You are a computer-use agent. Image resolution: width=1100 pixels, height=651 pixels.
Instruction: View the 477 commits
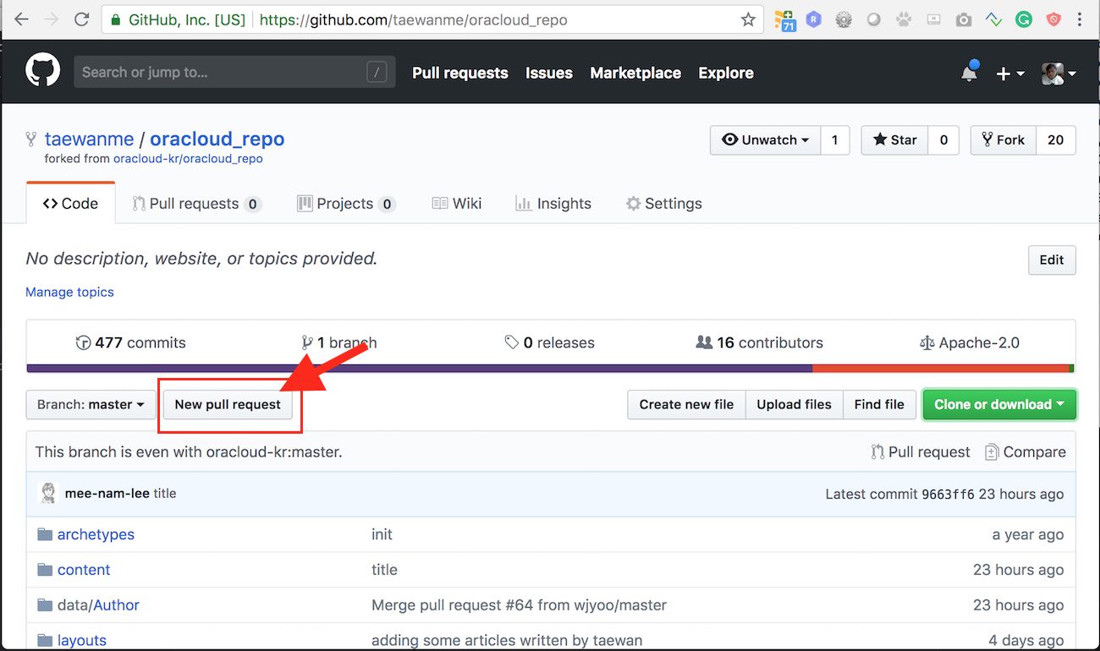pos(130,342)
